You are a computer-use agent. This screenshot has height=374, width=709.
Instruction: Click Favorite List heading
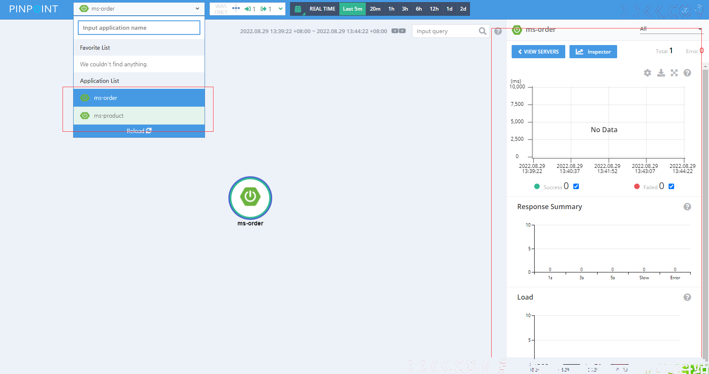pos(95,48)
